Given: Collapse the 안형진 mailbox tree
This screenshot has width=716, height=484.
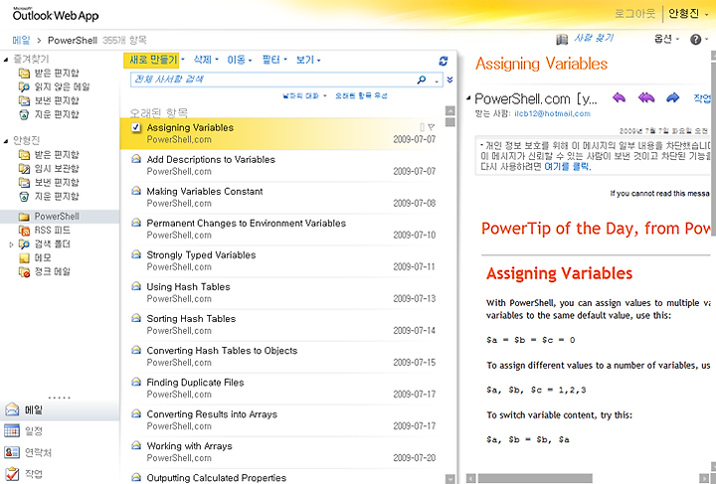Looking at the screenshot, I should (6, 141).
